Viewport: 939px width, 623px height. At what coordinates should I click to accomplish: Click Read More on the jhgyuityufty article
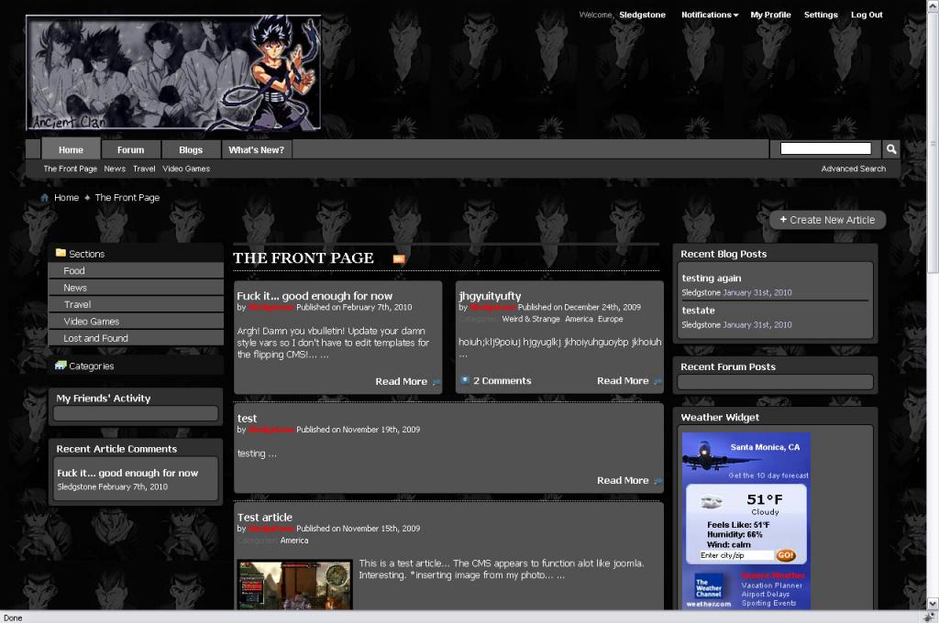[623, 380]
